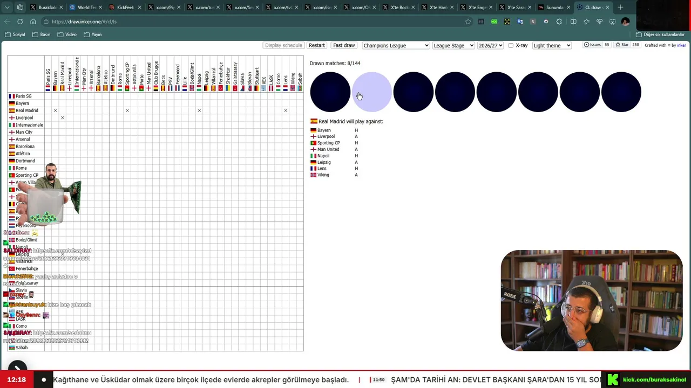
Task: Bookmark this page with the star icon
Action: pyautogui.click(x=468, y=22)
